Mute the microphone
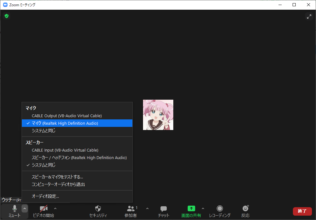This screenshot has height=220, width=316. tap(14, 211)
